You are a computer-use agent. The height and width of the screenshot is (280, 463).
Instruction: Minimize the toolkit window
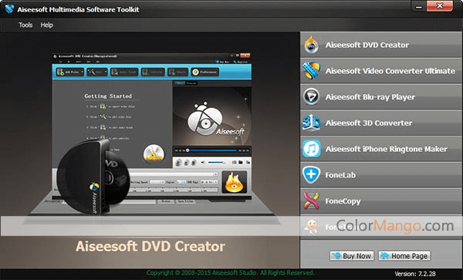click(419, 6)
